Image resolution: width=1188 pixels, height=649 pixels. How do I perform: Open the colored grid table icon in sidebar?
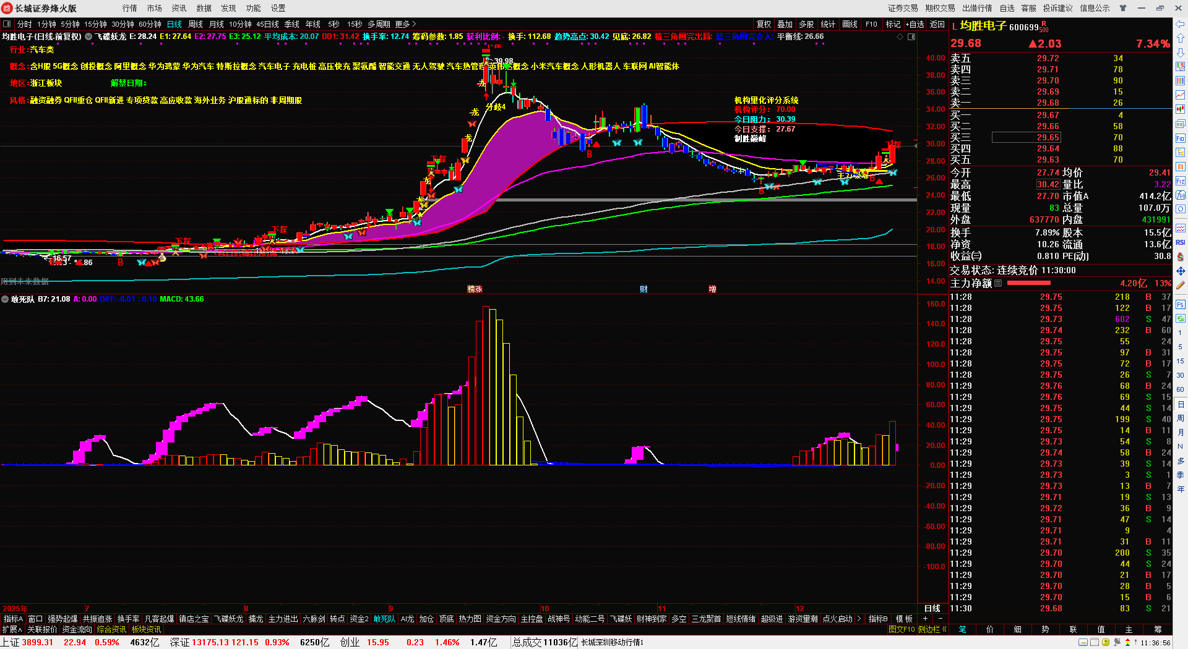coord(1181,81)
